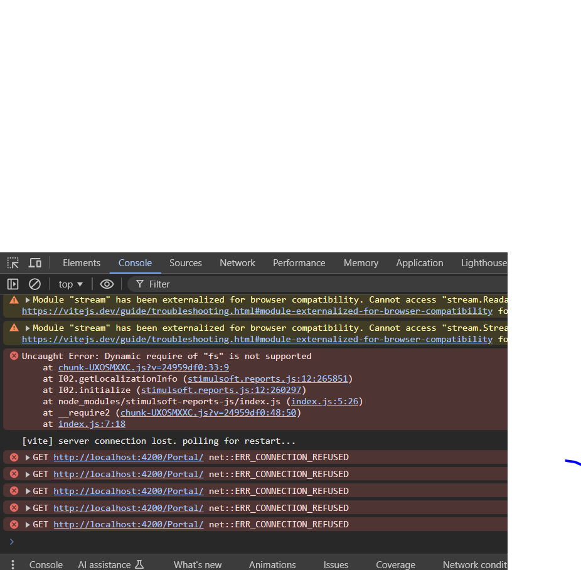Expand the second GET Portal error
This screenshot has height=570, width=581.
coord(28,475)
